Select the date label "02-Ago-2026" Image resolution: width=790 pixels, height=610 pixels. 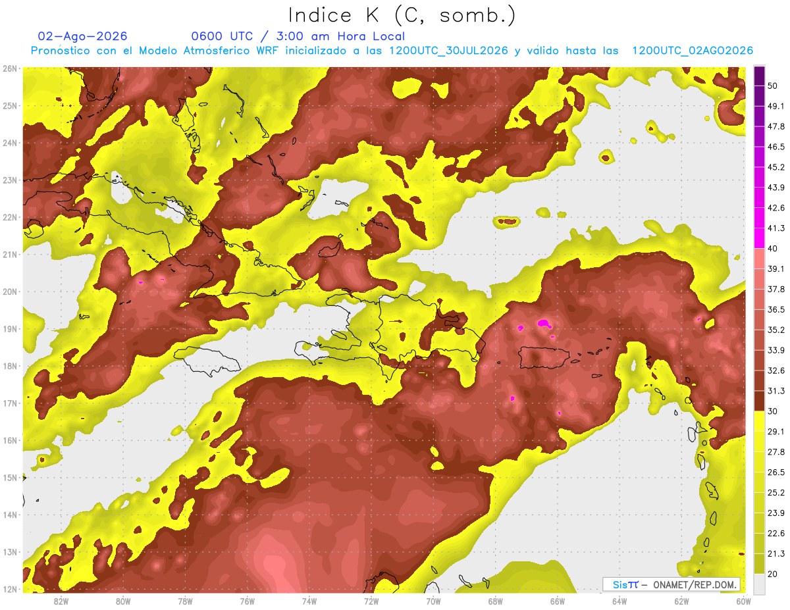point(83,36)
